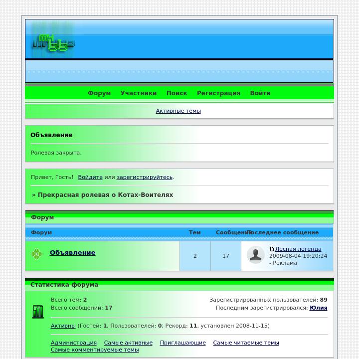Click the messages count cell showing 17
359x359 pixels.
point(226,256)
